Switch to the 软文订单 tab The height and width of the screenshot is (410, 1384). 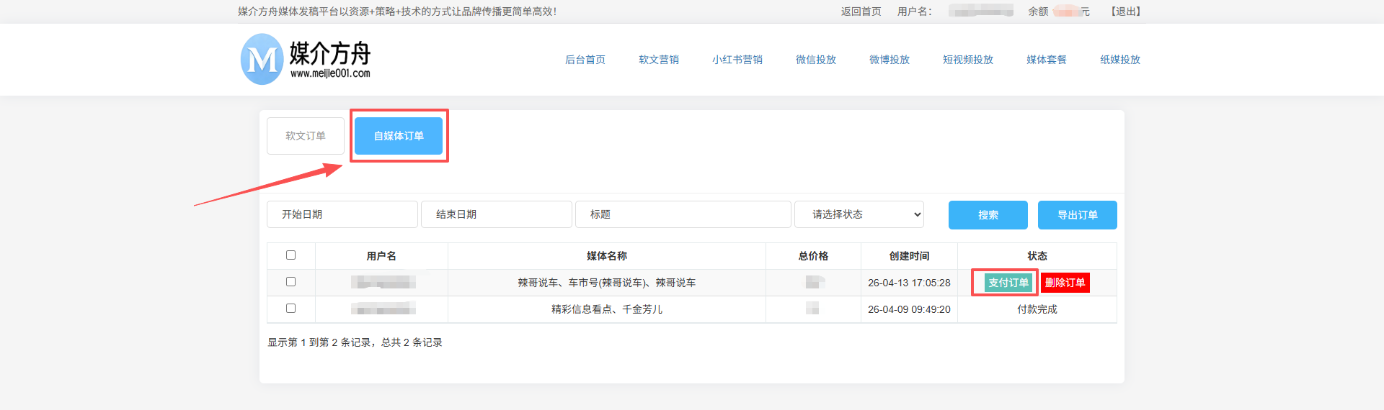[306, 136]
